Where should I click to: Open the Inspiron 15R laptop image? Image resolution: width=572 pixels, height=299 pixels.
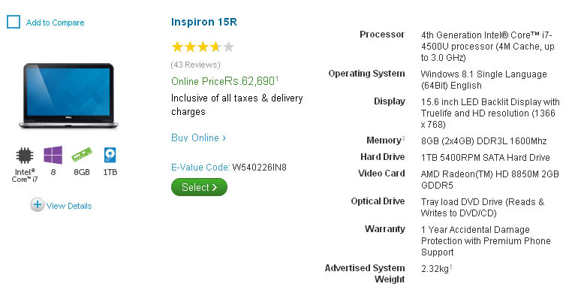point(68,96)
